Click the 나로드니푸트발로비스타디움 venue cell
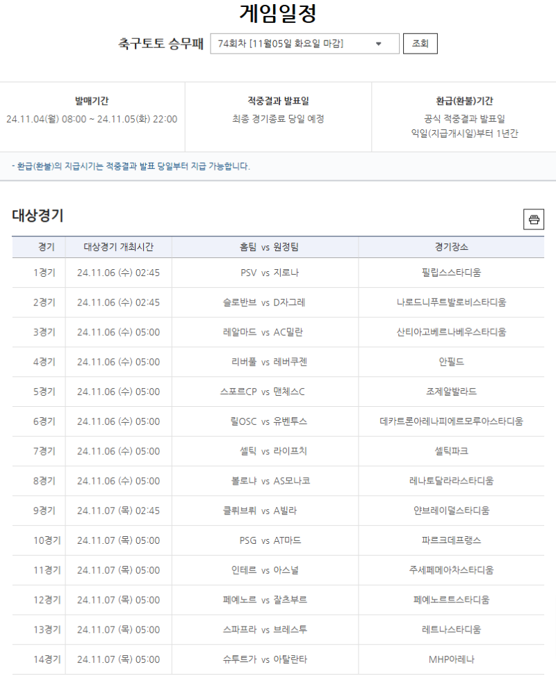Viewport: 556px width, 676px height. click(451, 303)
